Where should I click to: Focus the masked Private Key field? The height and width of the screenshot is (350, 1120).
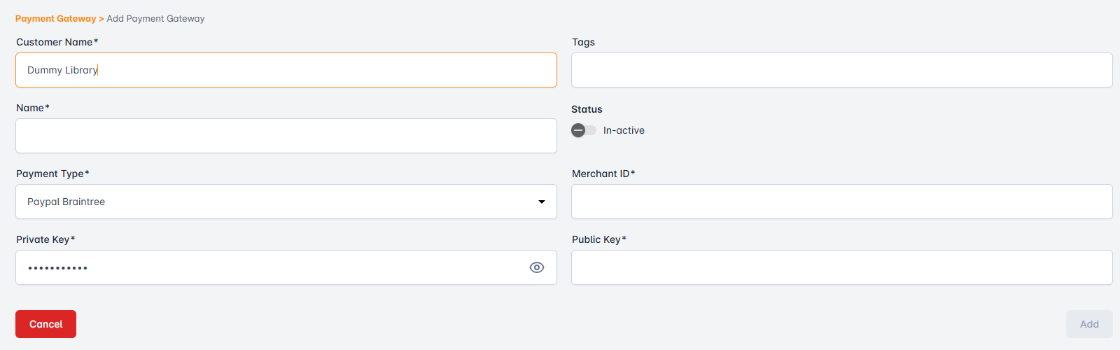(x=266, y=267)
